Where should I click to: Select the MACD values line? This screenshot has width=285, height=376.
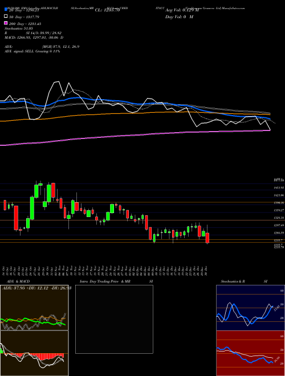click(x=34, y=38)
